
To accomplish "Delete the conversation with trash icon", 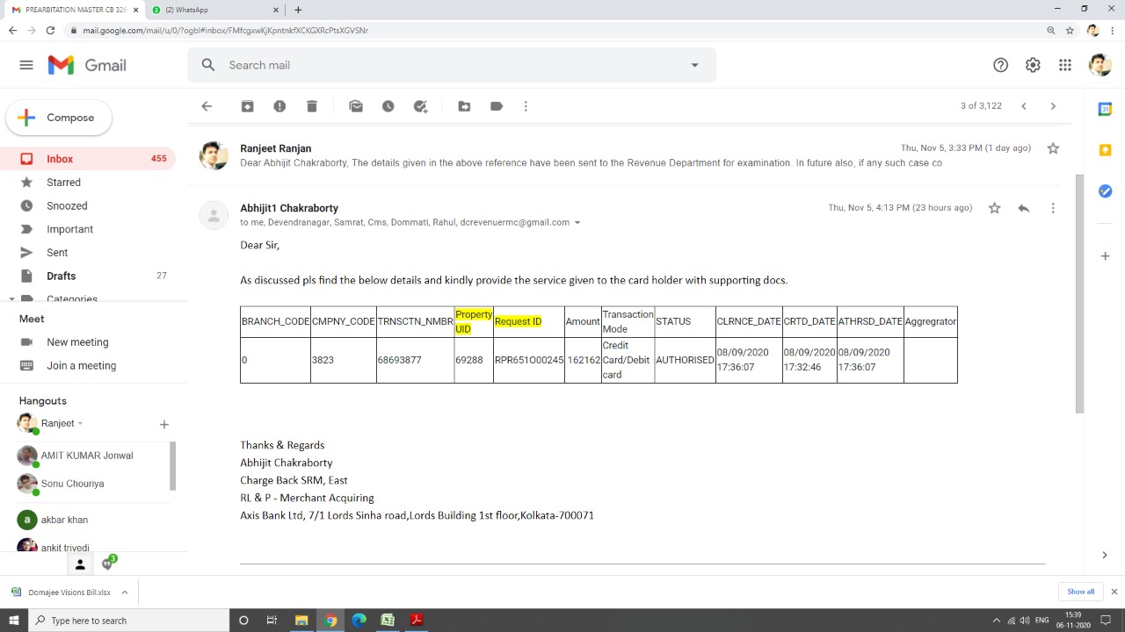I will coord(312,106).
